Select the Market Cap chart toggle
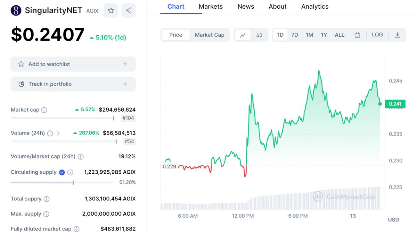This screenshot has height=234, width=417. [x=210, y=35]
